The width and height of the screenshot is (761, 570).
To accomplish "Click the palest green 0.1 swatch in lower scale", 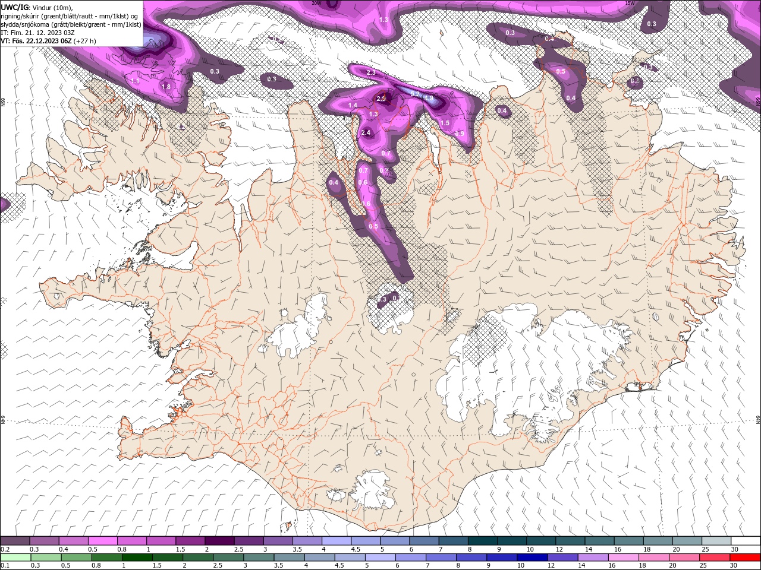I will click(15, 558).
